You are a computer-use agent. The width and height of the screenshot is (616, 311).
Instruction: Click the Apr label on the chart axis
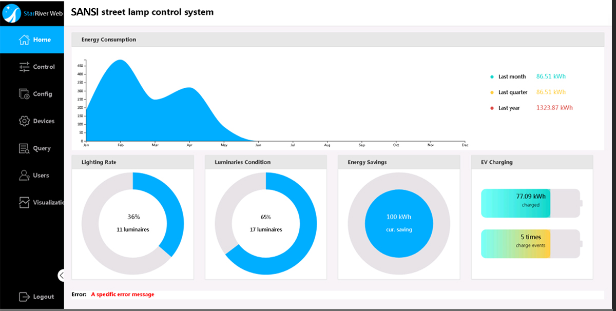pyautogui.click(x=189, y=145)
